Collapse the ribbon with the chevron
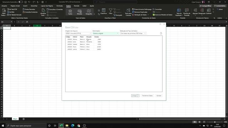Viewport: 228px width, 128px height. point(226,18)
